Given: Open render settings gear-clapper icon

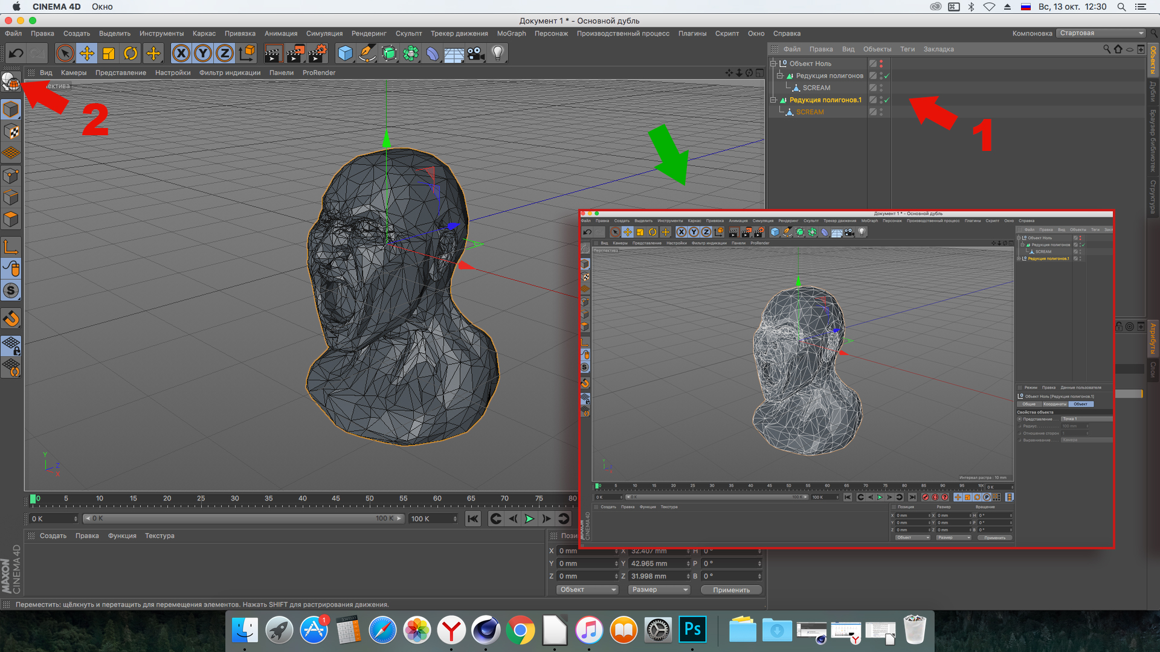Looking at the screenshot, I should click(x=318, y=53).
